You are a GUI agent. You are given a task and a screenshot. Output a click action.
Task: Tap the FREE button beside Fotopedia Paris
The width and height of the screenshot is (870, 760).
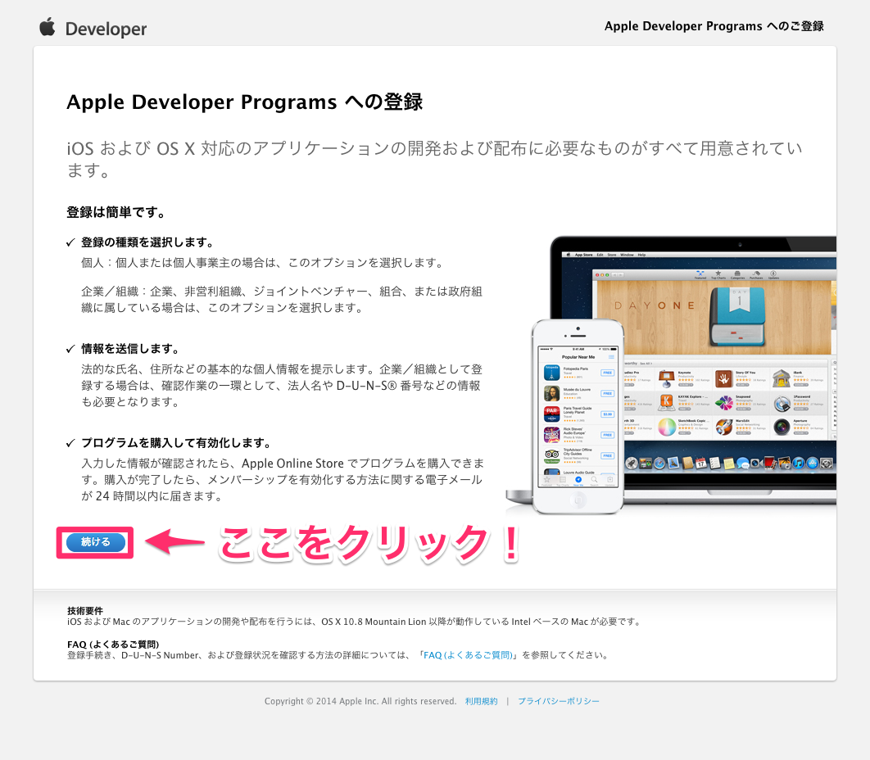coord(607,373)
